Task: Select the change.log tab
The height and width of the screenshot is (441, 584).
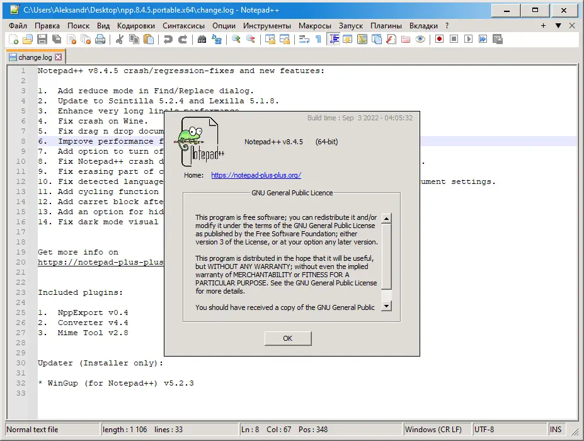Action: 35,57
